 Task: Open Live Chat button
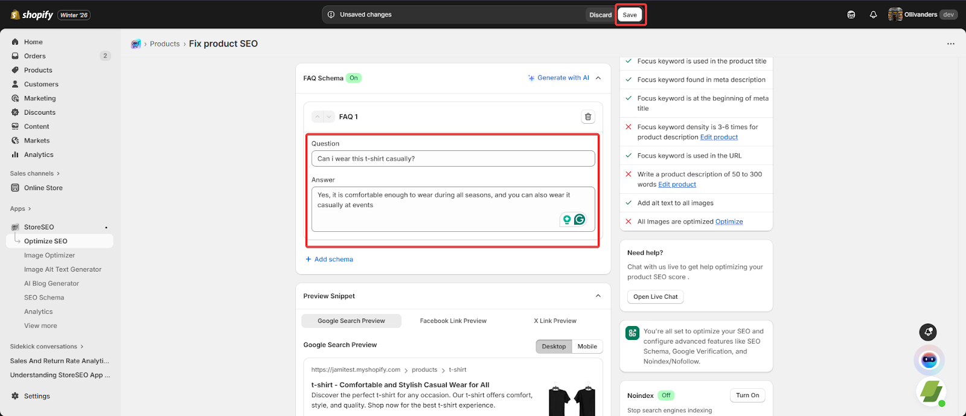point(656,296)
